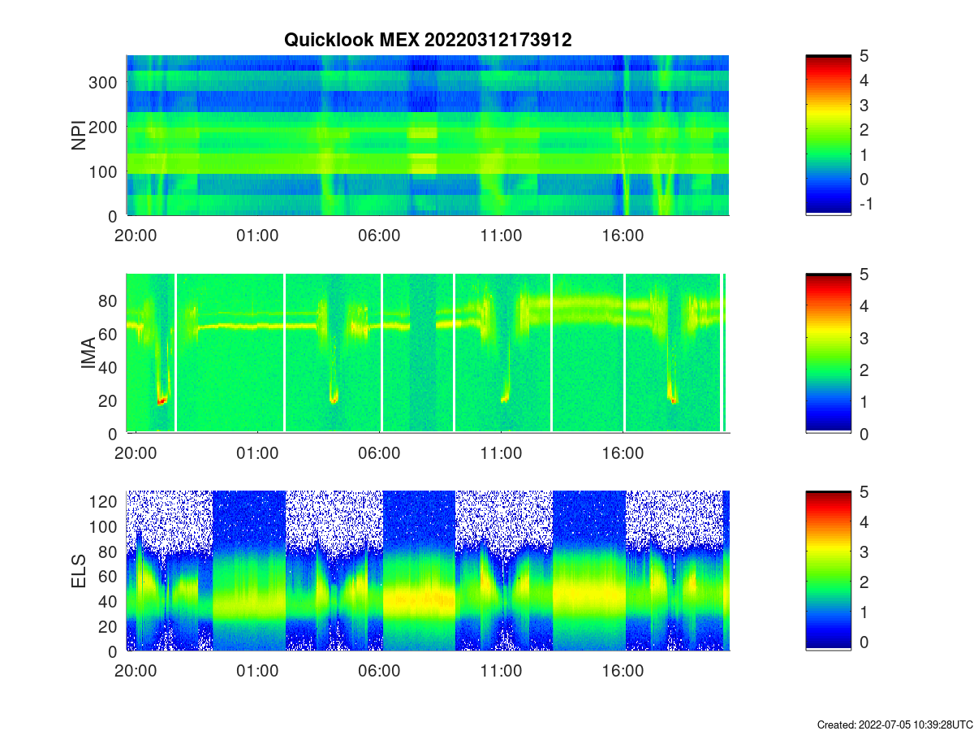Viewport: 974px width, 731px height.
Task: Click the 0 label on ELS colorbar
Action: [864, 642]
